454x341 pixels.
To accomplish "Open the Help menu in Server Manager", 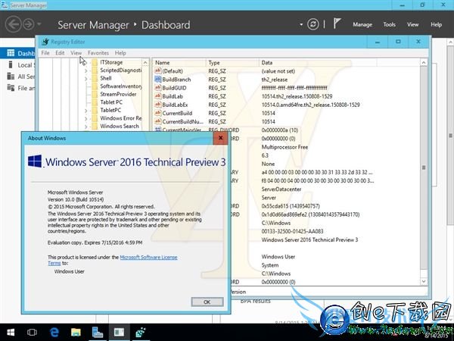I will (436, 25).
